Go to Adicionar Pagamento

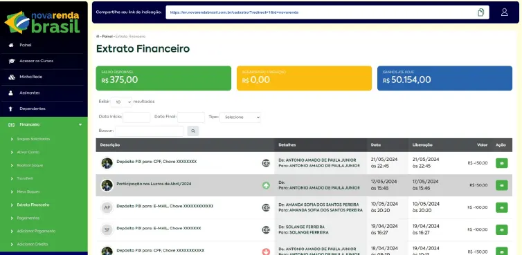pos(36,231)
